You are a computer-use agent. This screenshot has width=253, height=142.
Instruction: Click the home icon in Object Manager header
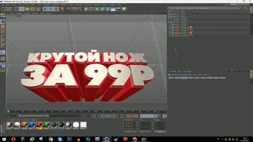(242, 8)
